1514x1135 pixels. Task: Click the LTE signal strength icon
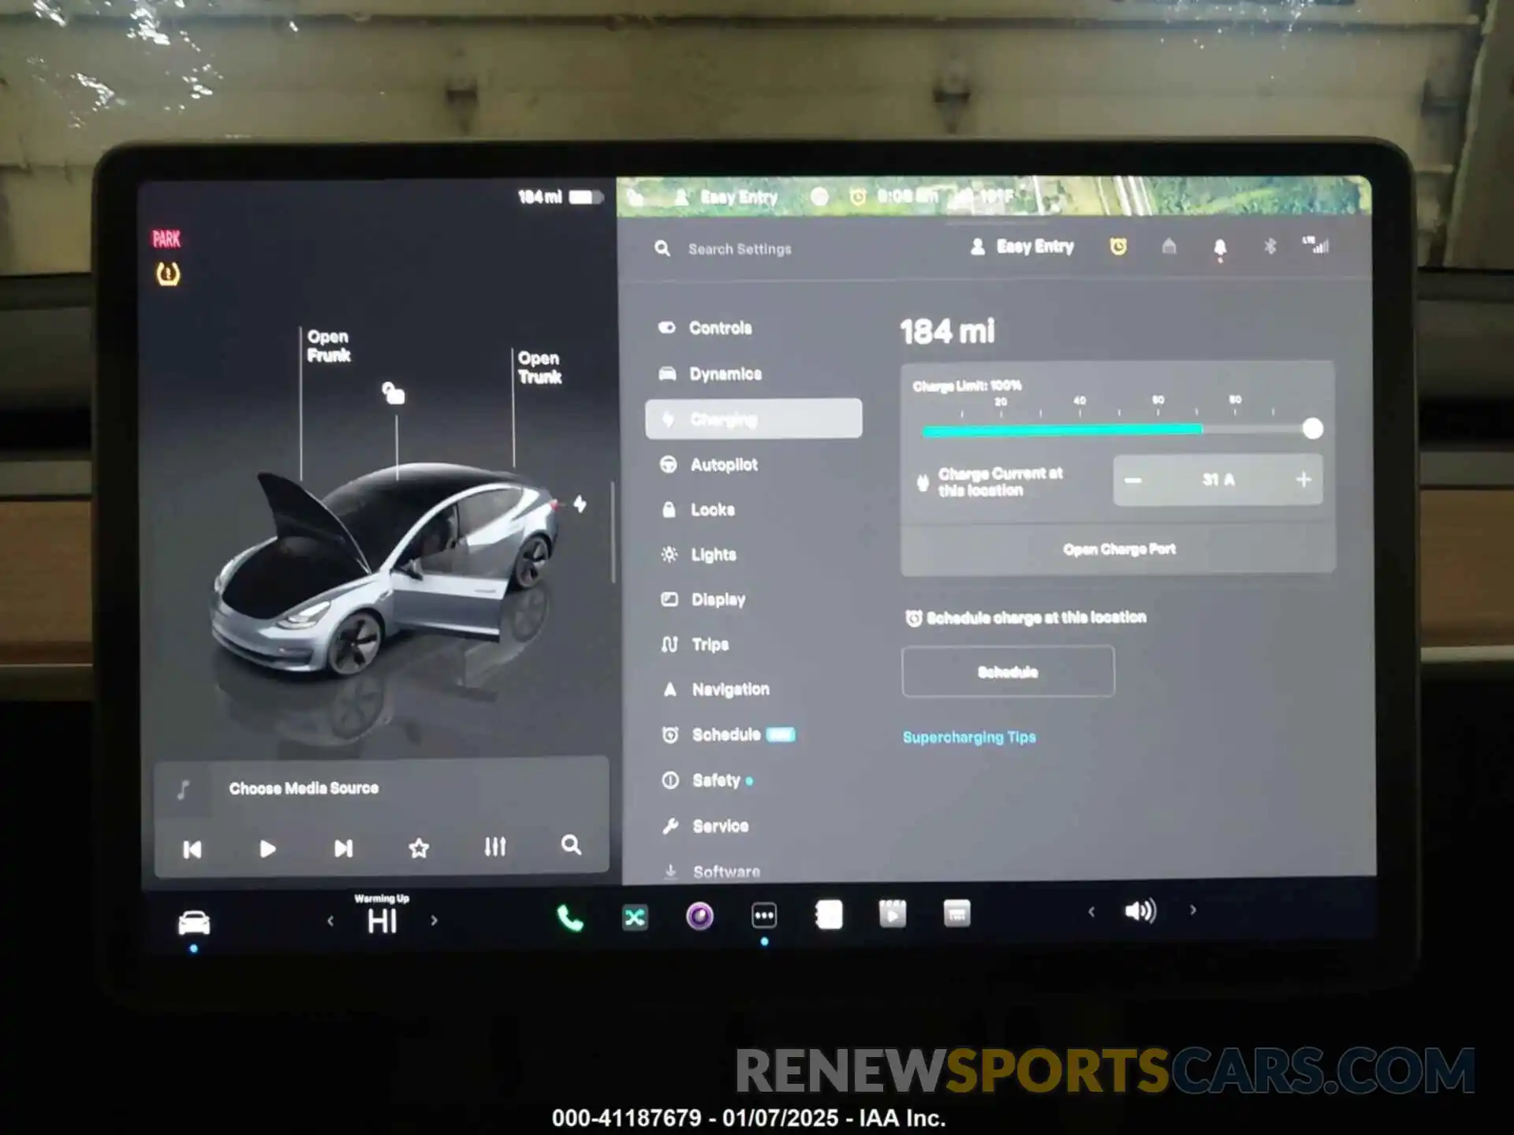1315,245
